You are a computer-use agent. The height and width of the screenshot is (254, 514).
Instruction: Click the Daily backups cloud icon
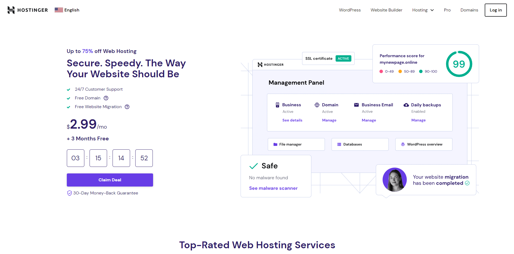point(406,105)
